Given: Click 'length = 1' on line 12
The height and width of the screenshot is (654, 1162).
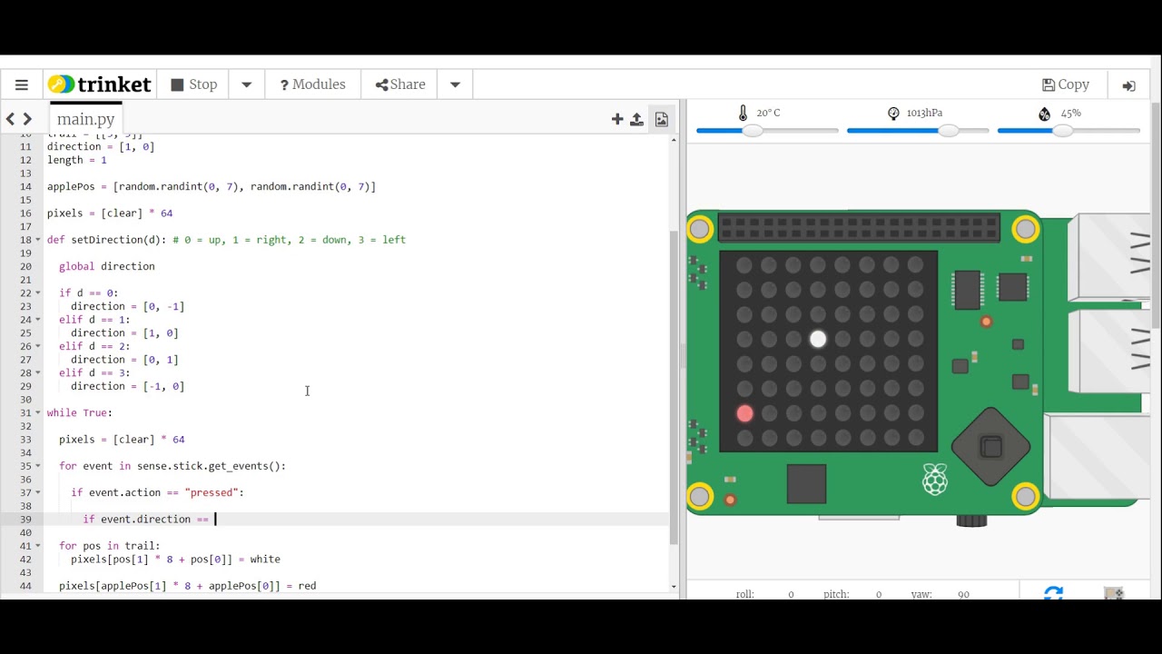Looking at the screenshot, I should (x=77, y=160).
